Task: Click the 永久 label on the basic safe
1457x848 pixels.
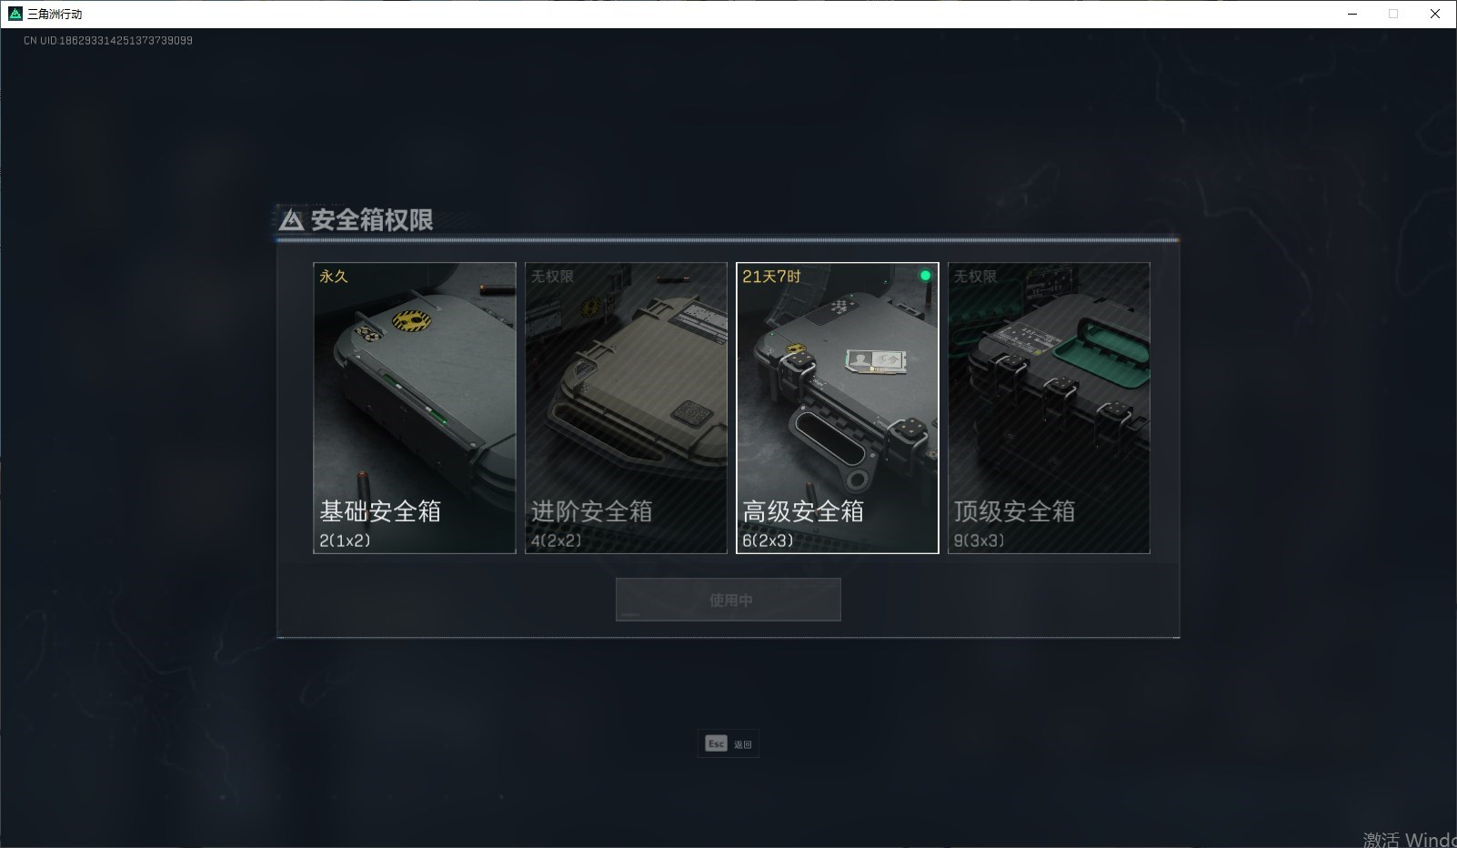Action: (334, 277)
